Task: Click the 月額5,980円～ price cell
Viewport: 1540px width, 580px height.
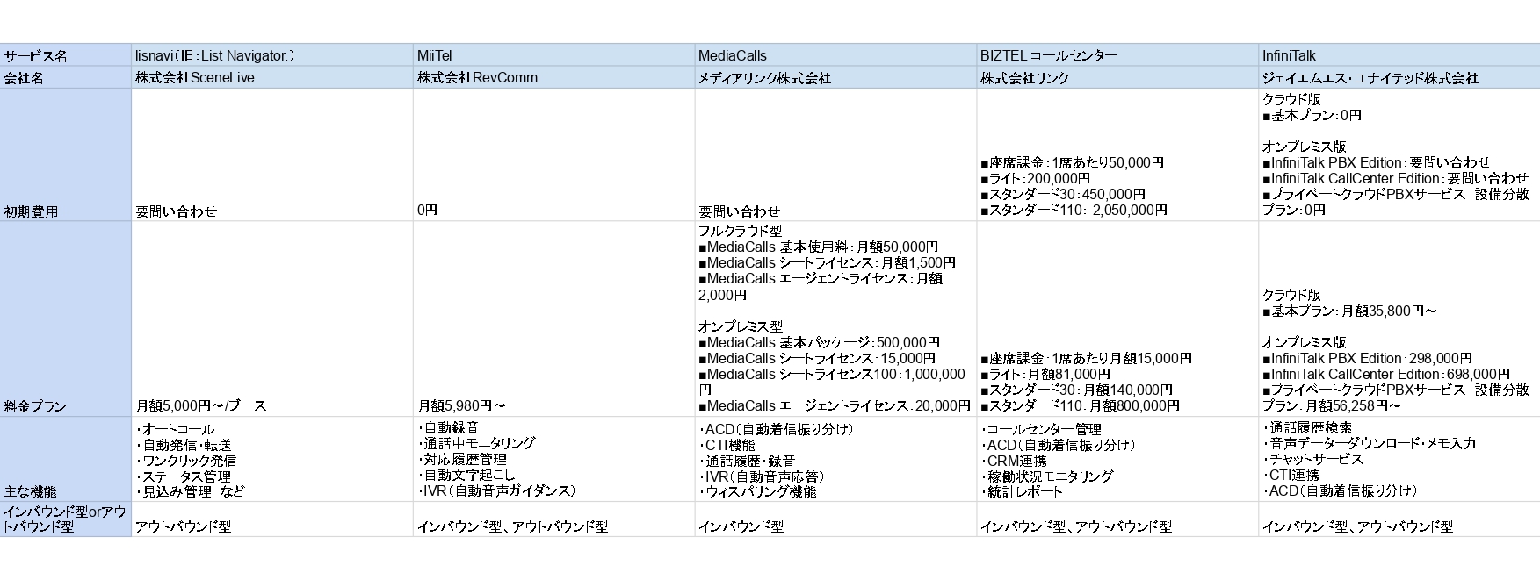Action: [x=554, y=319]
